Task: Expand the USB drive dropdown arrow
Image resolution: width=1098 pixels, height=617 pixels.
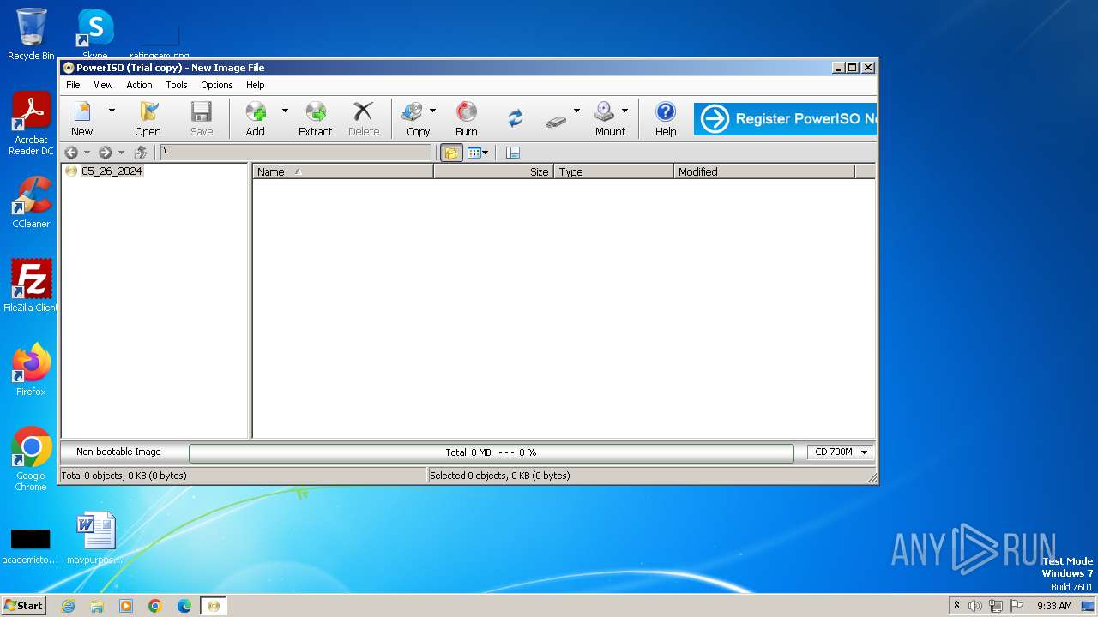Action: pos(576,111)
